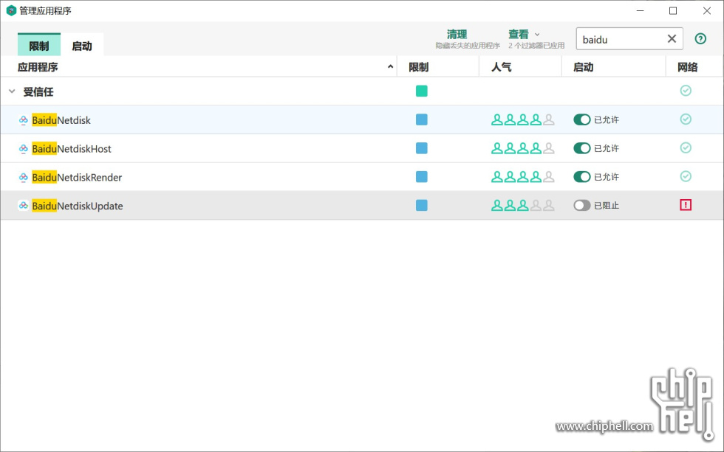
Task: Click the BaiduNetdiskRender app icon
Action: click(x=23, y=178)
